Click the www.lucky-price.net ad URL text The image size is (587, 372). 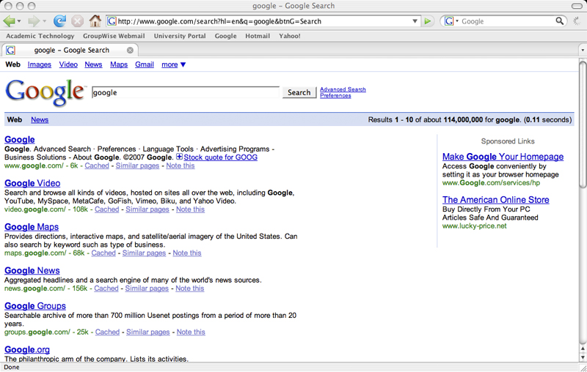[474, 226]
